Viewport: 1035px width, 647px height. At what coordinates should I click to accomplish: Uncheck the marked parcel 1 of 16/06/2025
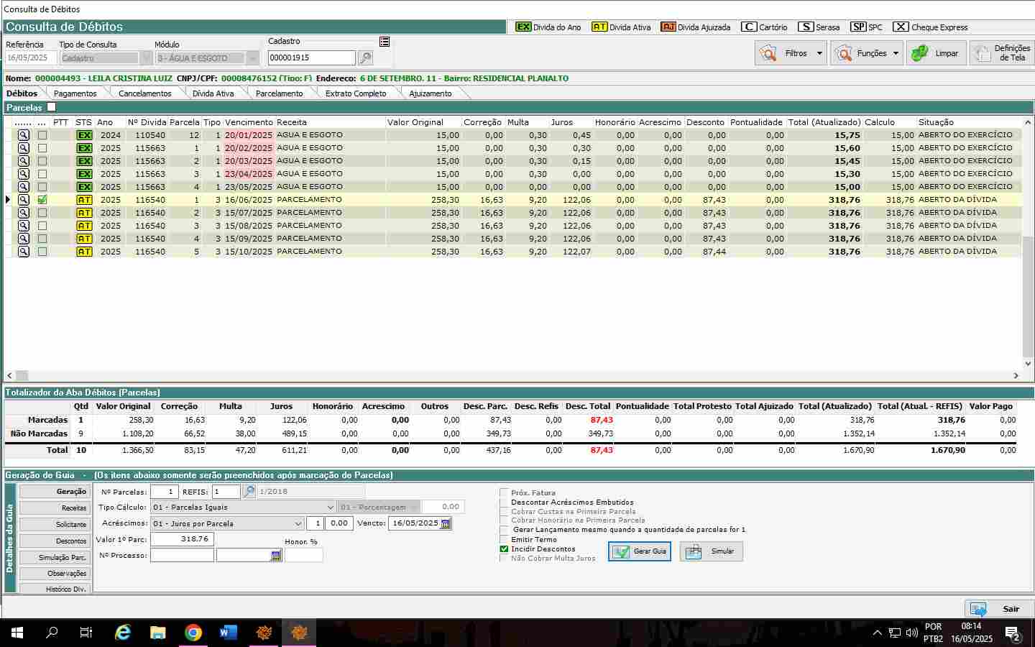(42, 200)
